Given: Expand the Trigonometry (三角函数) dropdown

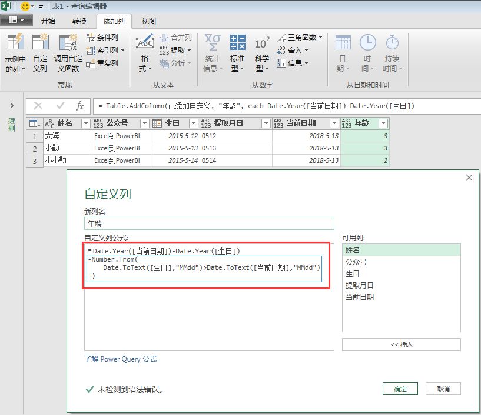Looking at the screenshot, I should 320,38.
